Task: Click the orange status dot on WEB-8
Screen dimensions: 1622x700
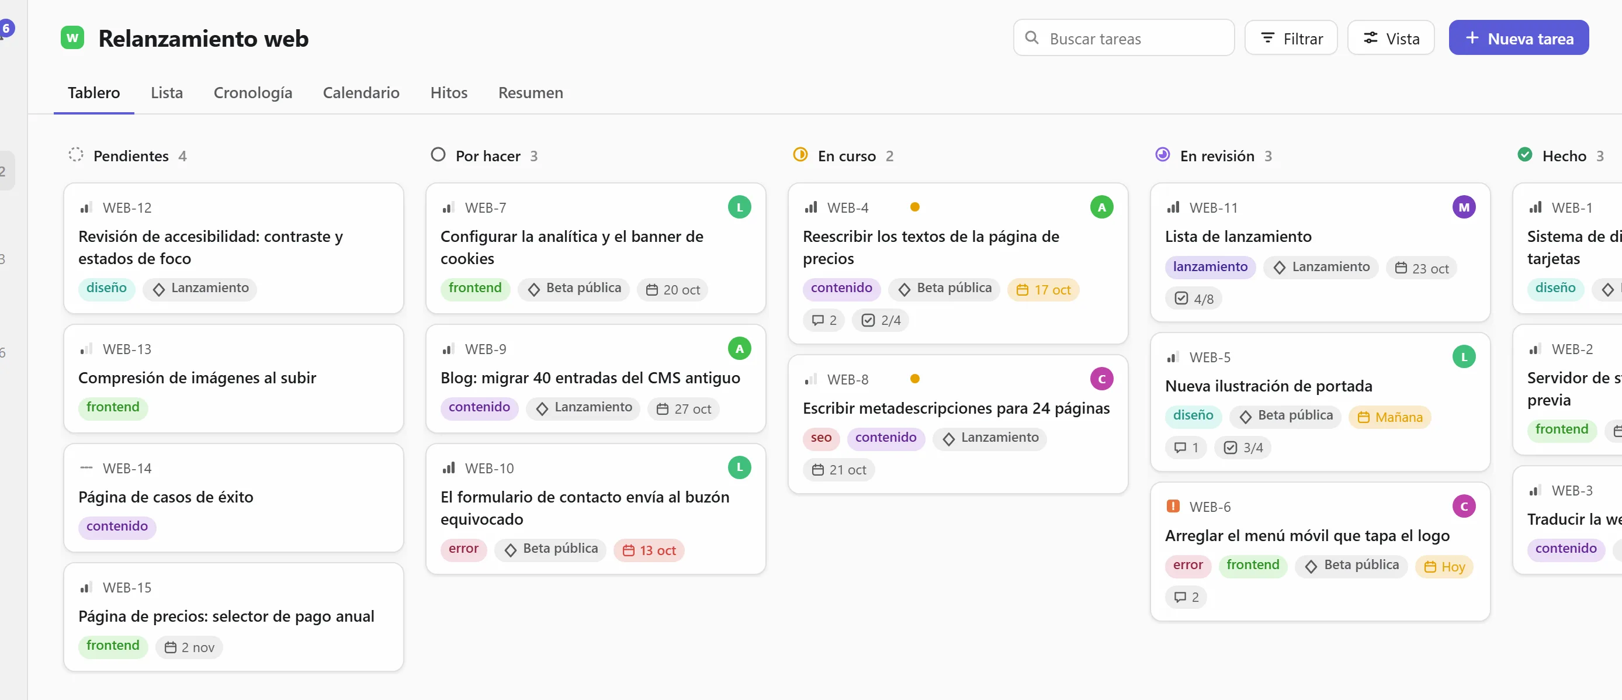Action: point(915,378)
